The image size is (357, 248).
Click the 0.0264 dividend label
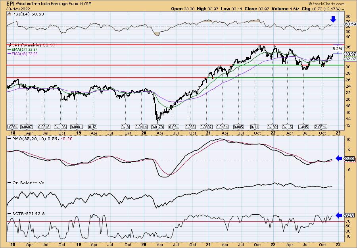click(13, 127)
